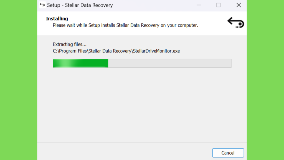Click the 'Setup - Stellar Data Recovery' window title

(80, 5)
